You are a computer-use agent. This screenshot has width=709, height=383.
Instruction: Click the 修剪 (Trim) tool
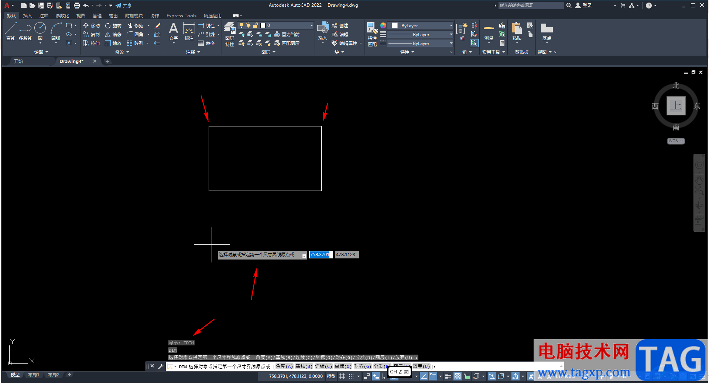pos(135,25)
